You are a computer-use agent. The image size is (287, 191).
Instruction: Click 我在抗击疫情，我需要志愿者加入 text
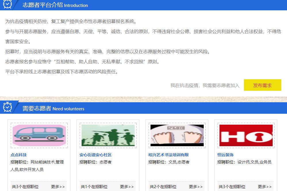point(205,85)
